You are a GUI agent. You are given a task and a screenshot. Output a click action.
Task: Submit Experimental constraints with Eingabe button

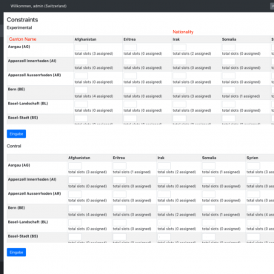(x=16, y=134)
